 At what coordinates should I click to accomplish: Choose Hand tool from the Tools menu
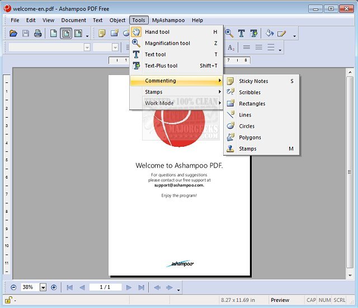coord(176,32)
